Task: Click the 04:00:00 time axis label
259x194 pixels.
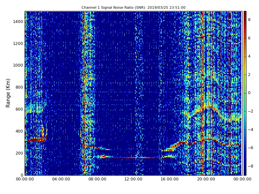Action: pos(61,179)
